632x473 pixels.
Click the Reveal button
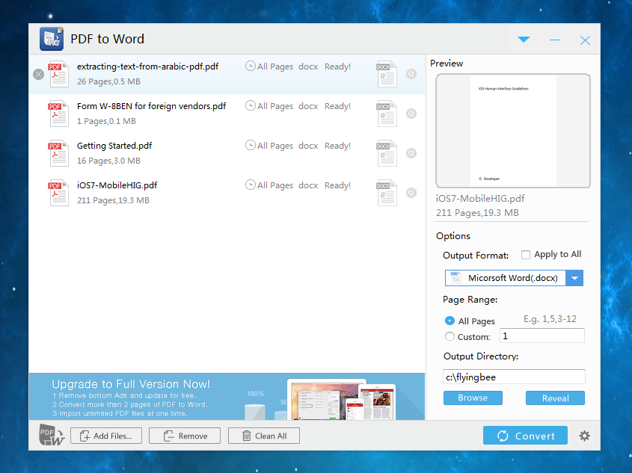pyautogui.click(x=555, y=398)
